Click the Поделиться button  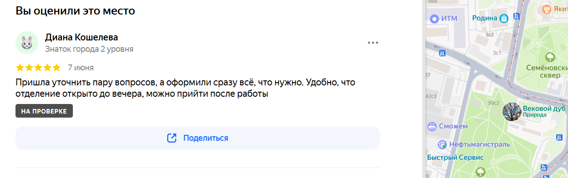[x=198, y=138]
